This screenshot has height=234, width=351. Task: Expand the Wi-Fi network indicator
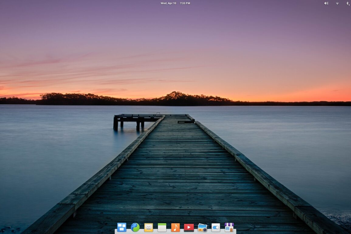pos(337,3)
